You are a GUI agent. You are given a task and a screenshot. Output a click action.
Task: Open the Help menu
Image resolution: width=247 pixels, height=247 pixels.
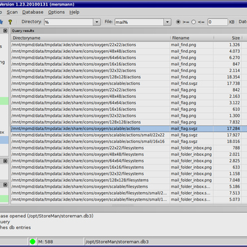(74, 12)
